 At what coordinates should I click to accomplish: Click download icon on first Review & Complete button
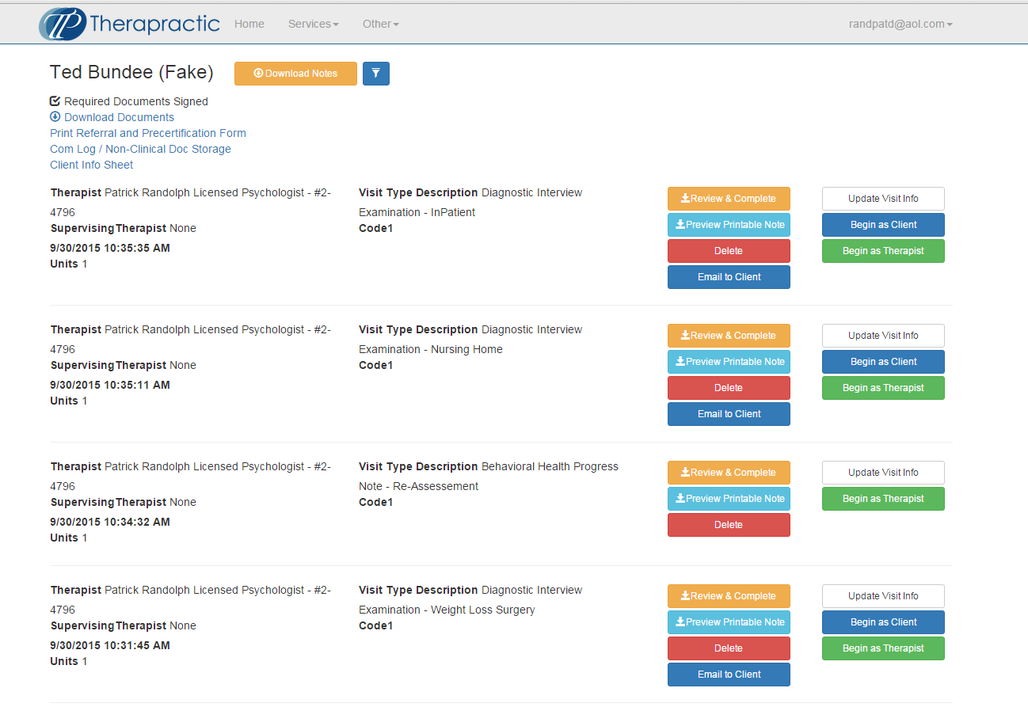[x=687, y=198]
